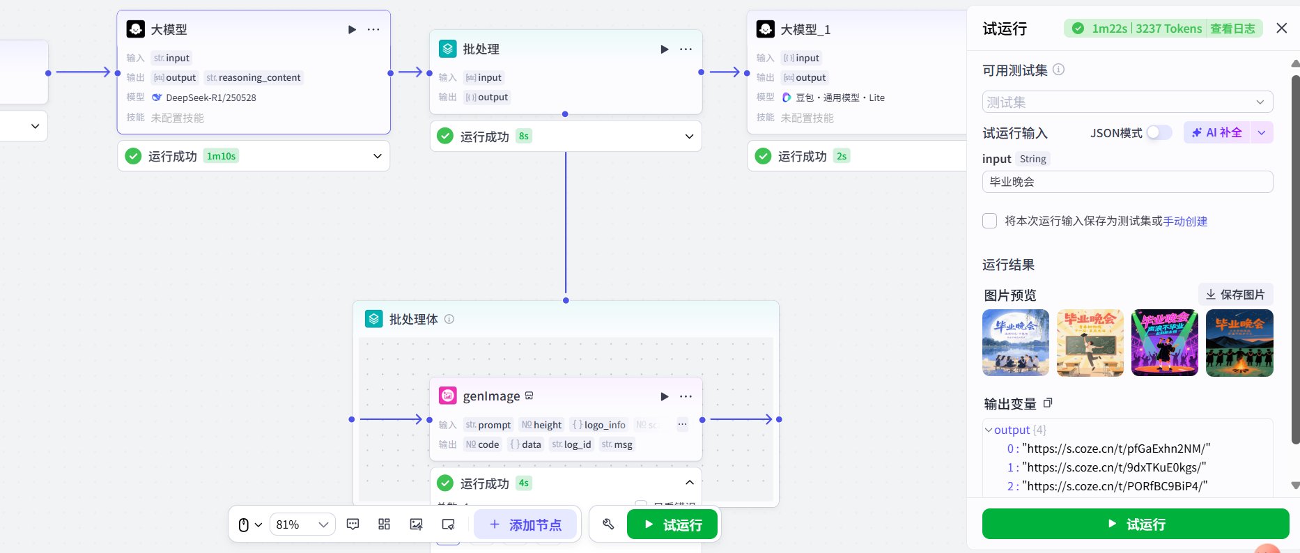Click 查看日志 to view logs
This screenshot has height=553, width=1300.
(x=1232, y=29)
